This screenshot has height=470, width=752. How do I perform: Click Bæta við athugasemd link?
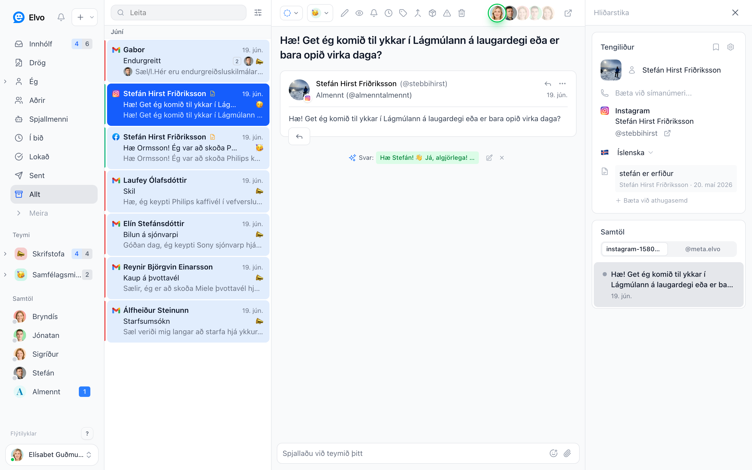(652, 201)
